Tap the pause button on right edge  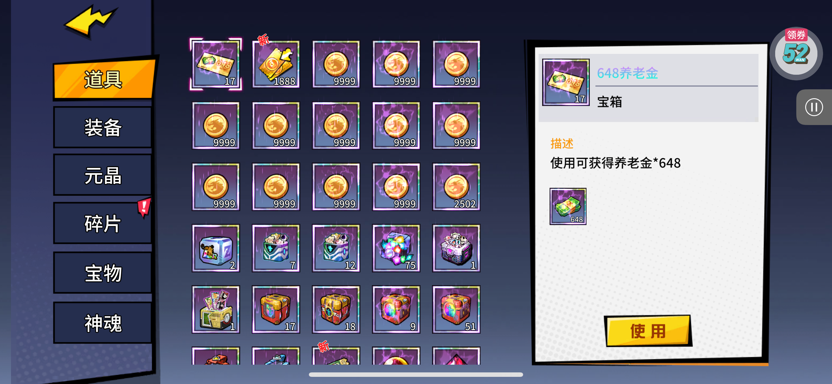(814, 107)
